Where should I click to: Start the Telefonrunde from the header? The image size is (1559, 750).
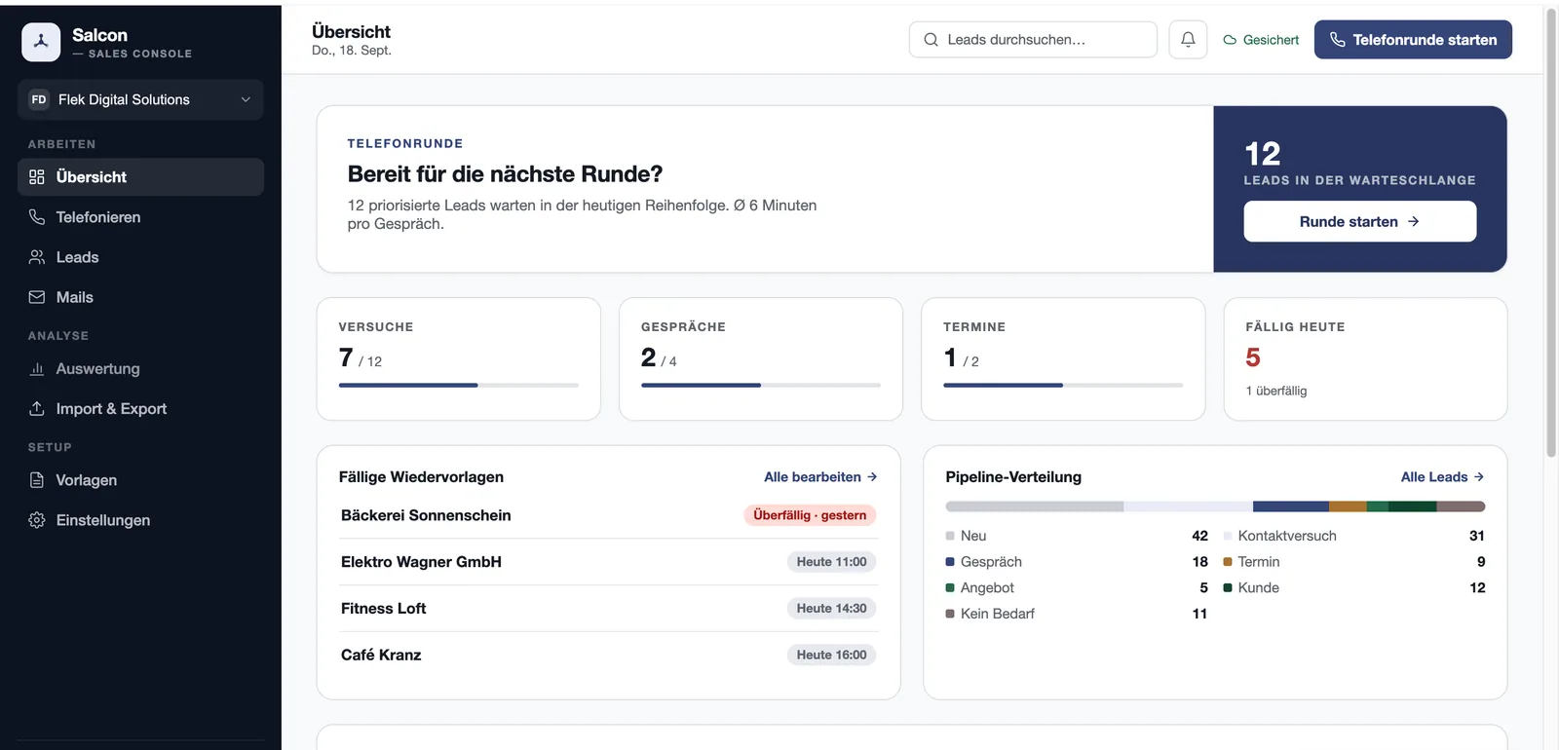pyautogui.click(x=1413, y=40)
